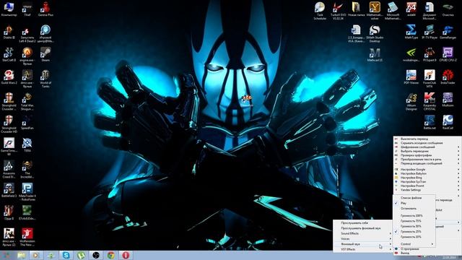Open the RaidCall desktop shortcut
462x260 pixels.
point(448,122)
